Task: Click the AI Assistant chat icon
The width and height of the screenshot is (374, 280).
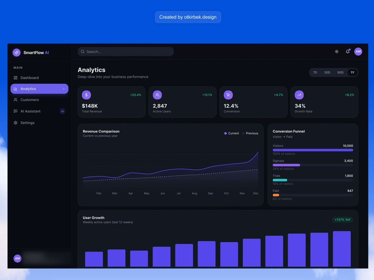Action: pyautogui.click(x=15, y=111)
